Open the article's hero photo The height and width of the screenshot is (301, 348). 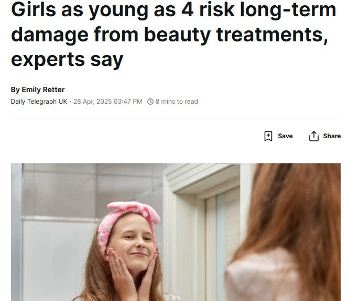[176, 232]
